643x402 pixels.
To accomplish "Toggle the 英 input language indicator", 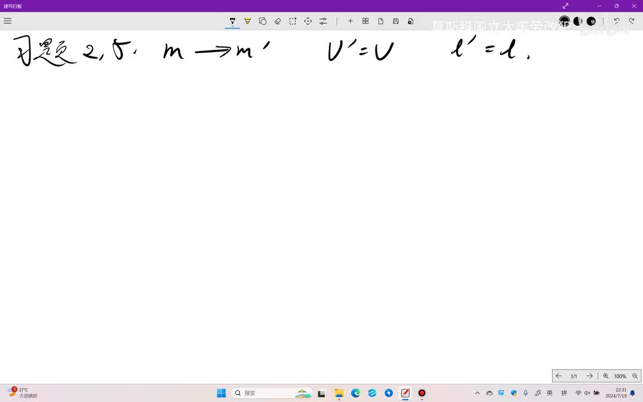I will [x=549, y=393].
